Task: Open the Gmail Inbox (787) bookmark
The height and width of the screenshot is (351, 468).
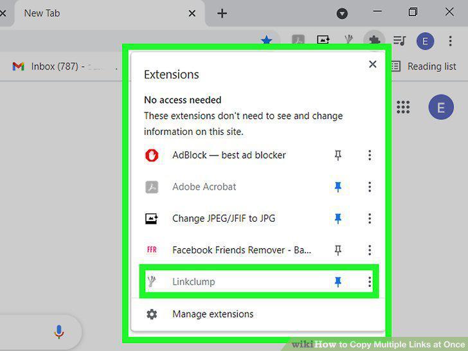Action: tap(56, 66)
